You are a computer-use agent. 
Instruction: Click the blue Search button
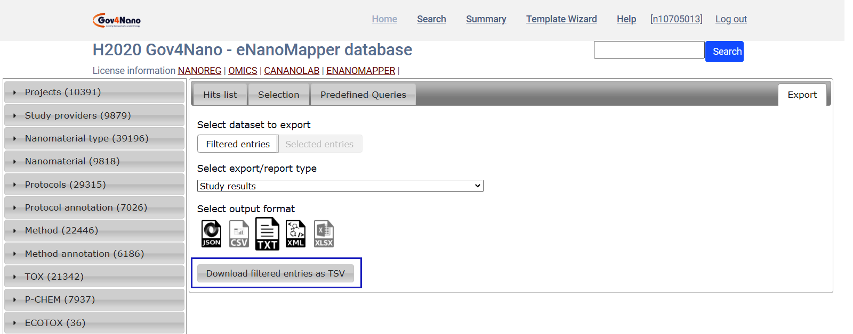[x=725, y=52]
